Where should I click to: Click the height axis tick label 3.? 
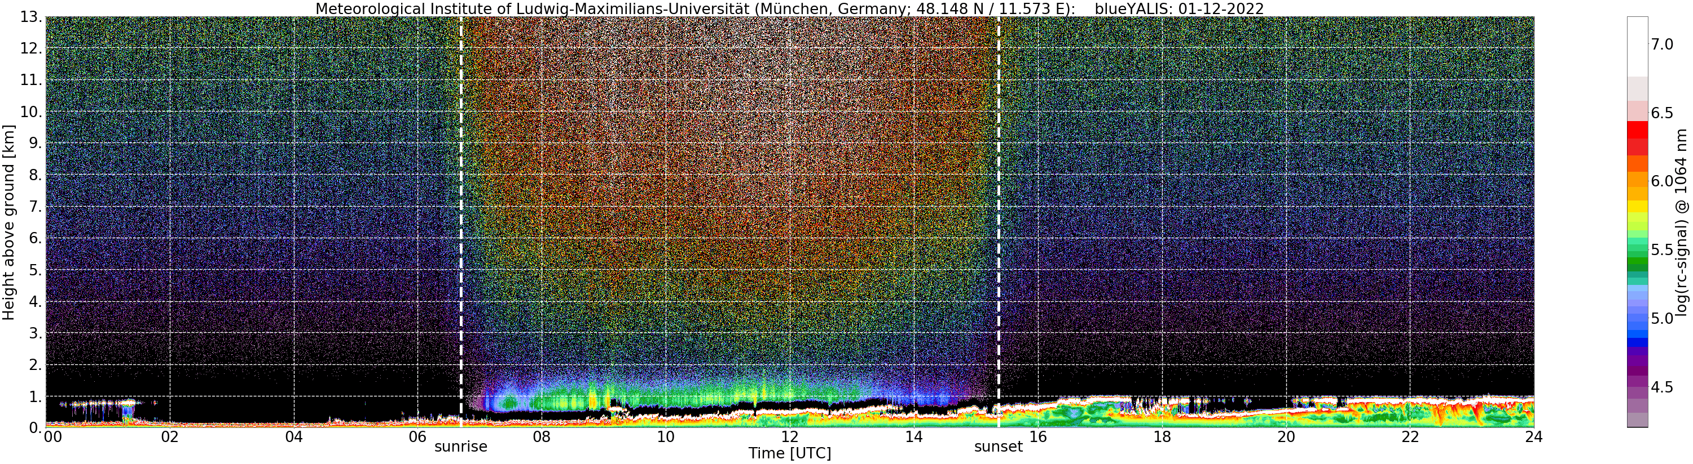[x=36, y=333]
